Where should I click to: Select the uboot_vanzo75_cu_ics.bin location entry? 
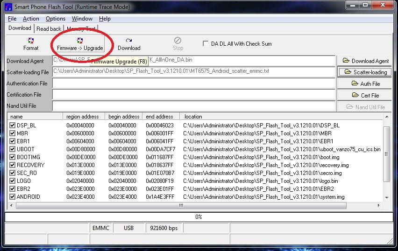coord(282,149)
